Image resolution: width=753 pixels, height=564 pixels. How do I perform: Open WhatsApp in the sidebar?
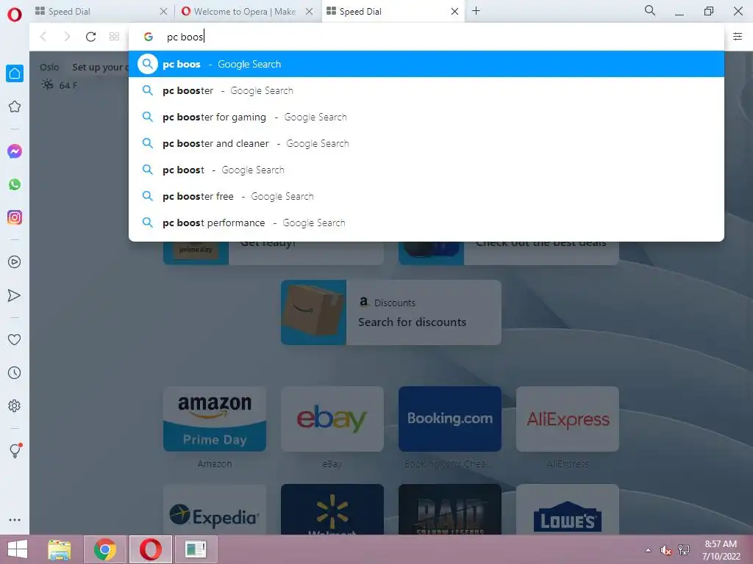(15, 184)
